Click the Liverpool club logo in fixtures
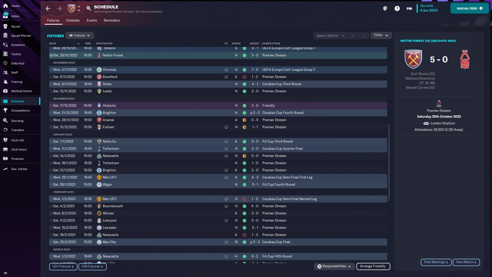The width and height of the screenshot is (492, 277). (x=99, y=220)
